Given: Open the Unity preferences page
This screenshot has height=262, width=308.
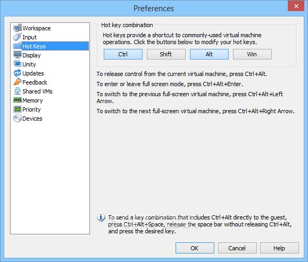Looking at the screenshot, I should coord(29,64).
